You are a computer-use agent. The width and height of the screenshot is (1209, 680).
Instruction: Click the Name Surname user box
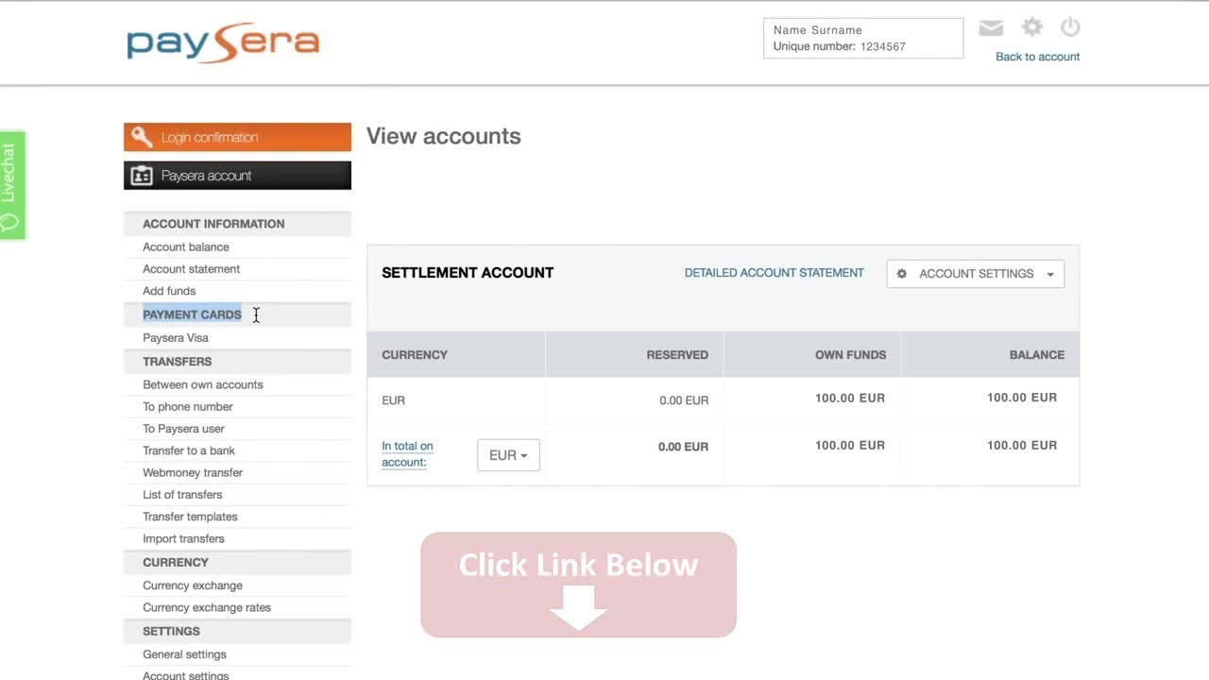point(863,39)
